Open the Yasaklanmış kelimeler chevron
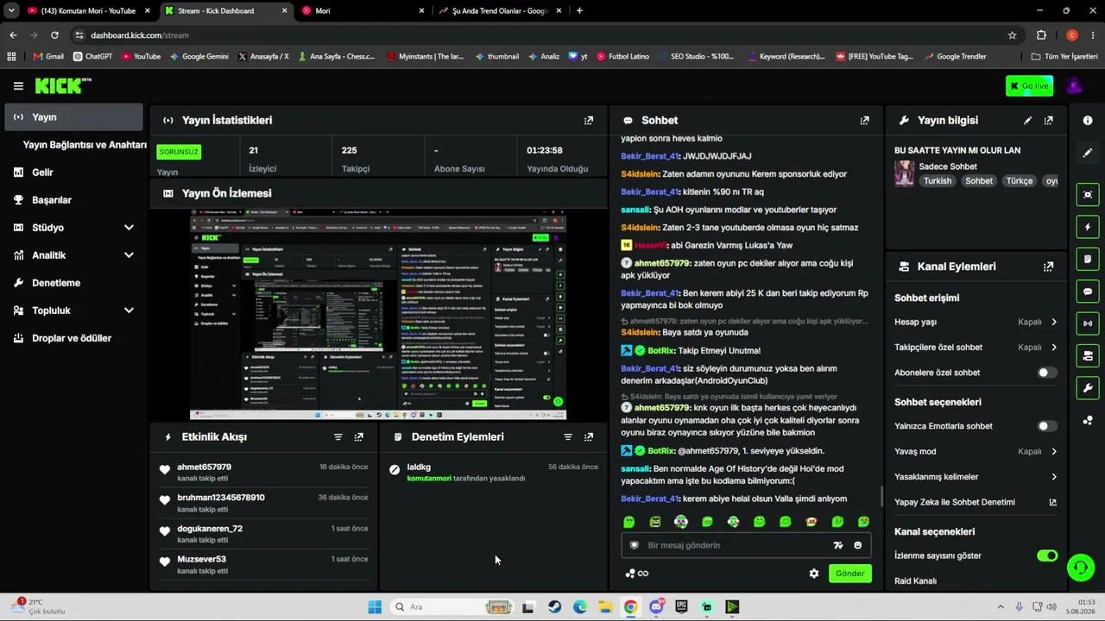The width and height of the screenshot is (1105, 621). click(1054, 477)
